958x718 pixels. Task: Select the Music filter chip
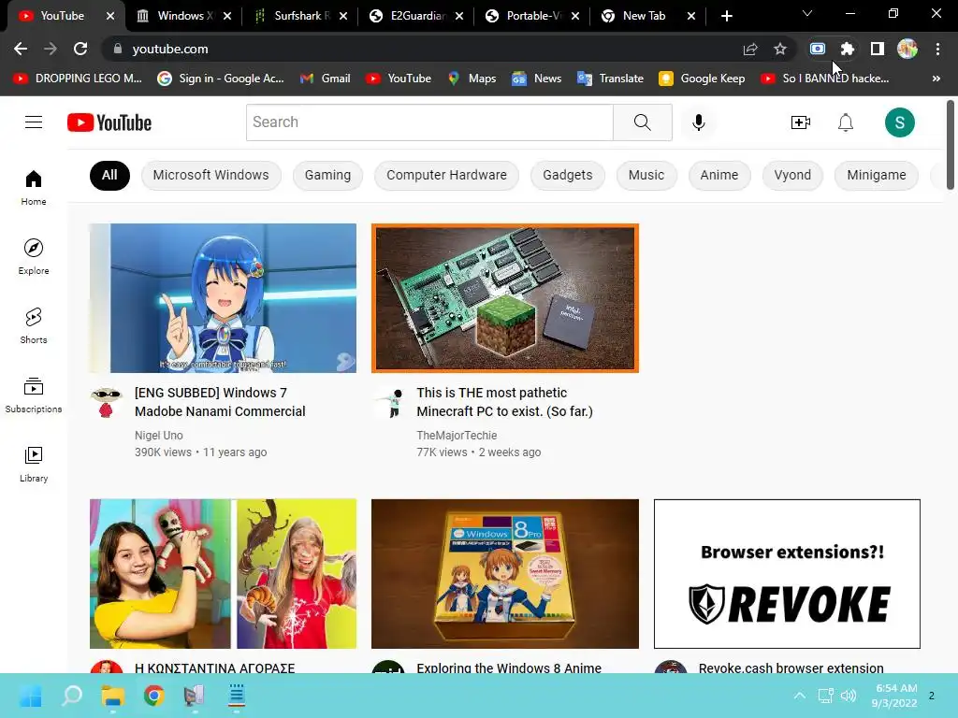point(646,175)
